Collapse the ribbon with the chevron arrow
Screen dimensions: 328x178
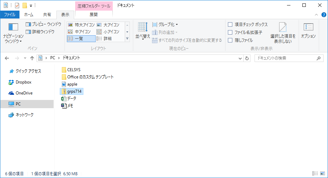click(x=316, y=15)
